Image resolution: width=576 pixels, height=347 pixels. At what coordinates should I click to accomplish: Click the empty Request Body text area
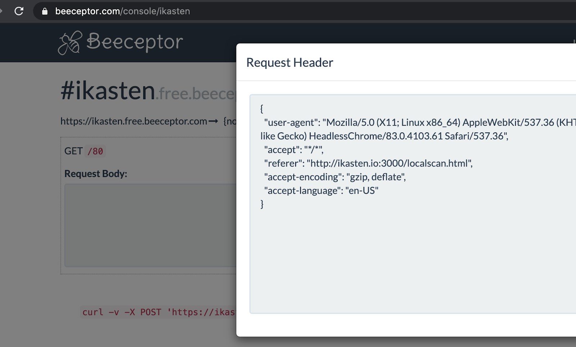150,225
